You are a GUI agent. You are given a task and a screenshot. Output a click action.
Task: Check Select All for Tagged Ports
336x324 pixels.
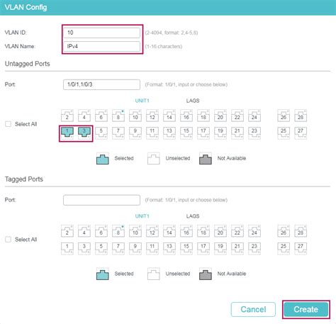coord(9,240)
